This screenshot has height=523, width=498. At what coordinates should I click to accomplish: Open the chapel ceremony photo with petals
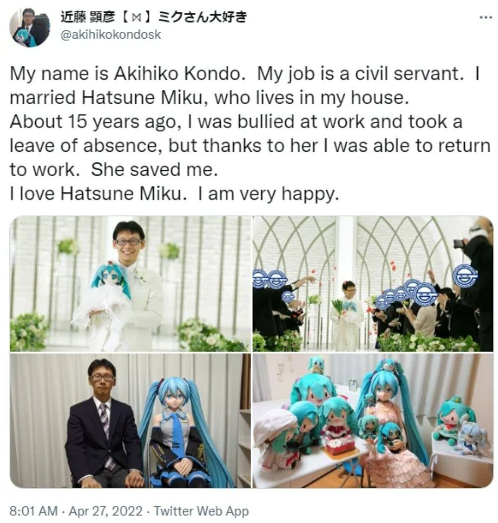373,283
